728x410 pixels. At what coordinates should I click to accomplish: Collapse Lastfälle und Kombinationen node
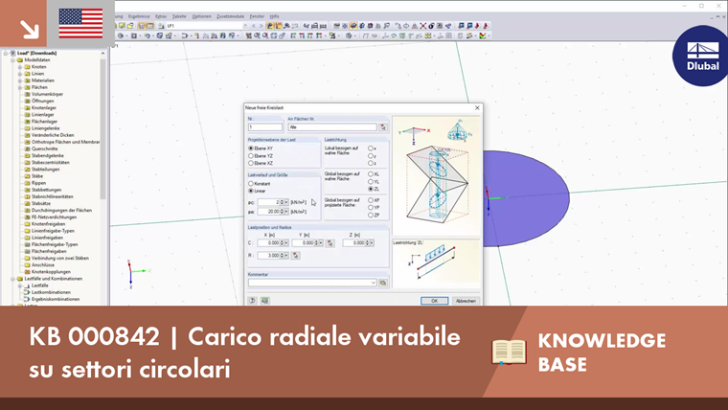[13, 279]
